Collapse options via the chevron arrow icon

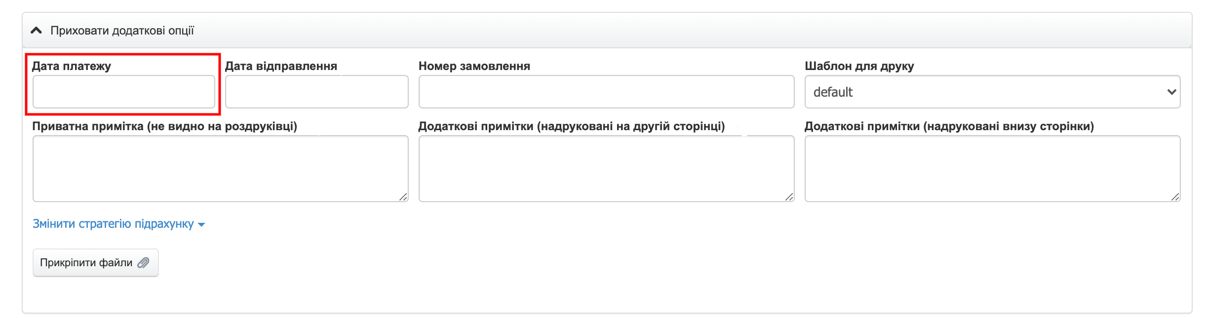click(x=35, y=30)
